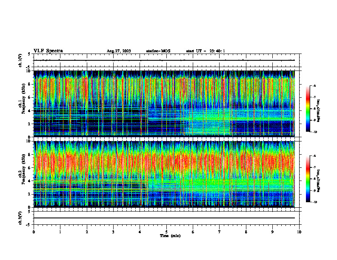Click the "Time (min)" axis title
This screenshot has height=260, width=337.
coord(170,236)
